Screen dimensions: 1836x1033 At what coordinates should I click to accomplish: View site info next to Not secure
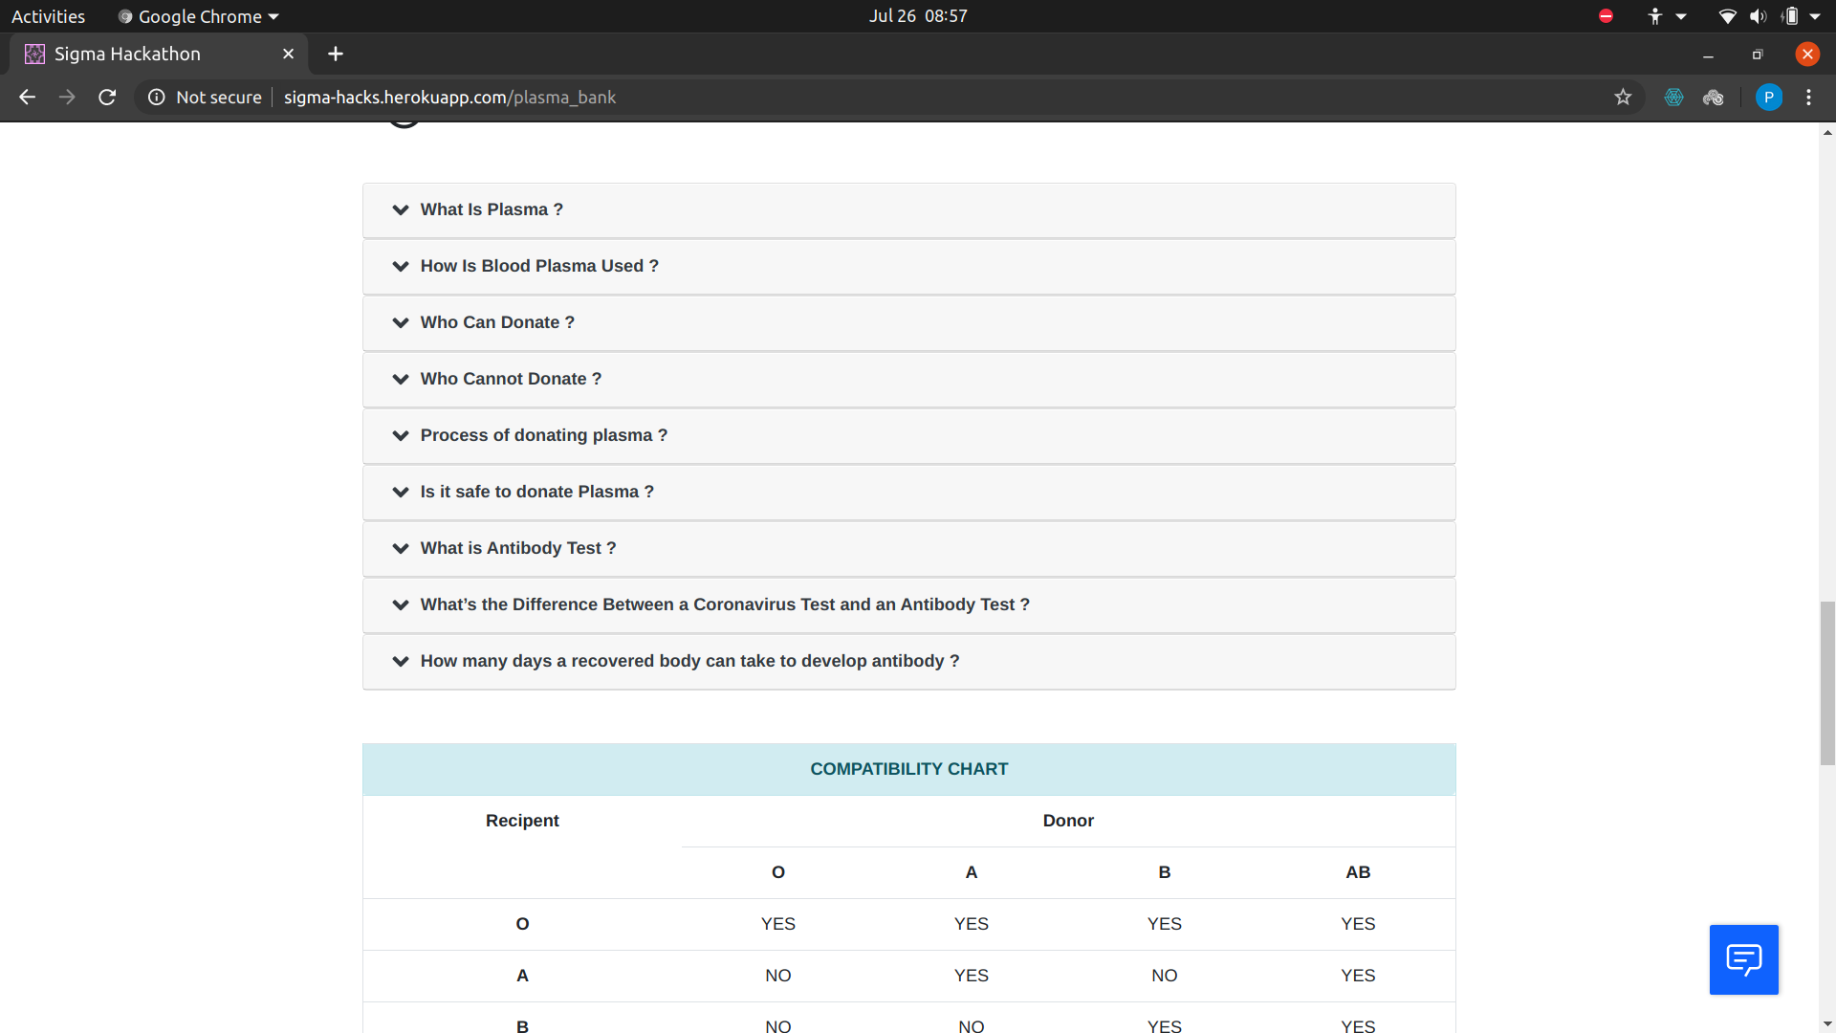coord(157,97)
